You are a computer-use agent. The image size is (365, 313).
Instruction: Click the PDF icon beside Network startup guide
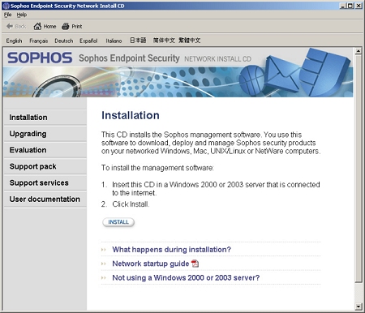coord(195,264)
